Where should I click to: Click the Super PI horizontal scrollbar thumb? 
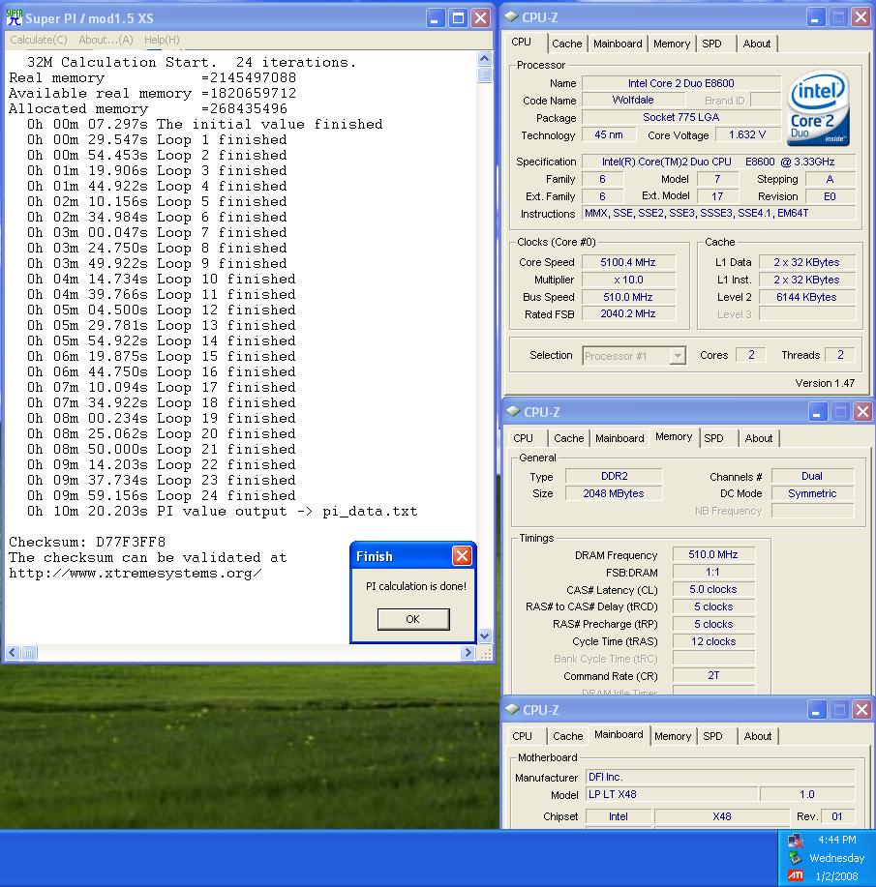pos(29,653)
